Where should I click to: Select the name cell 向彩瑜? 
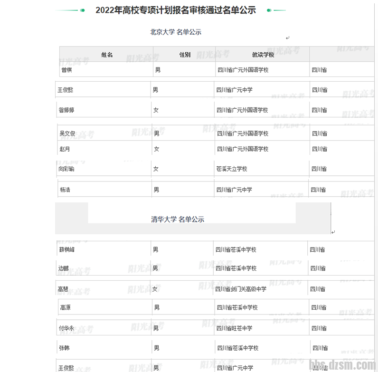point(66,169)
